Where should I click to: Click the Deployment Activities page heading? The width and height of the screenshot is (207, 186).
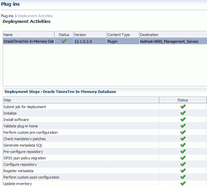pyautogui.click(x=27, y=22)
